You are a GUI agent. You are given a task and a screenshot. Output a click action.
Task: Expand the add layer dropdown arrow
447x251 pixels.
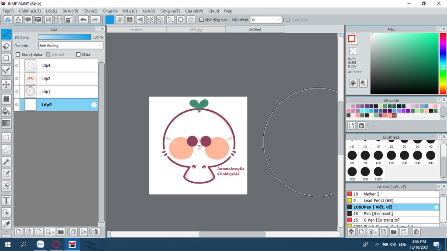pyautogui.click(x=53, y=232)
